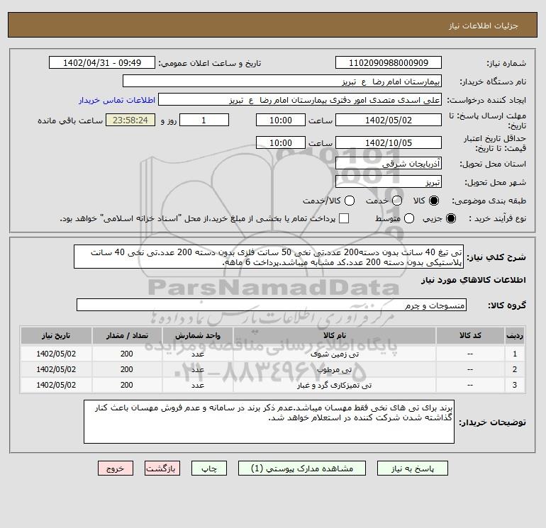
Task: Click the واحد شمارش column header
Action: 197,335
